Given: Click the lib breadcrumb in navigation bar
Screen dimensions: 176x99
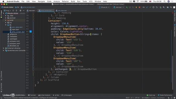Looking at the screenshot, I should pyautogui.click(x=17, y=7).
